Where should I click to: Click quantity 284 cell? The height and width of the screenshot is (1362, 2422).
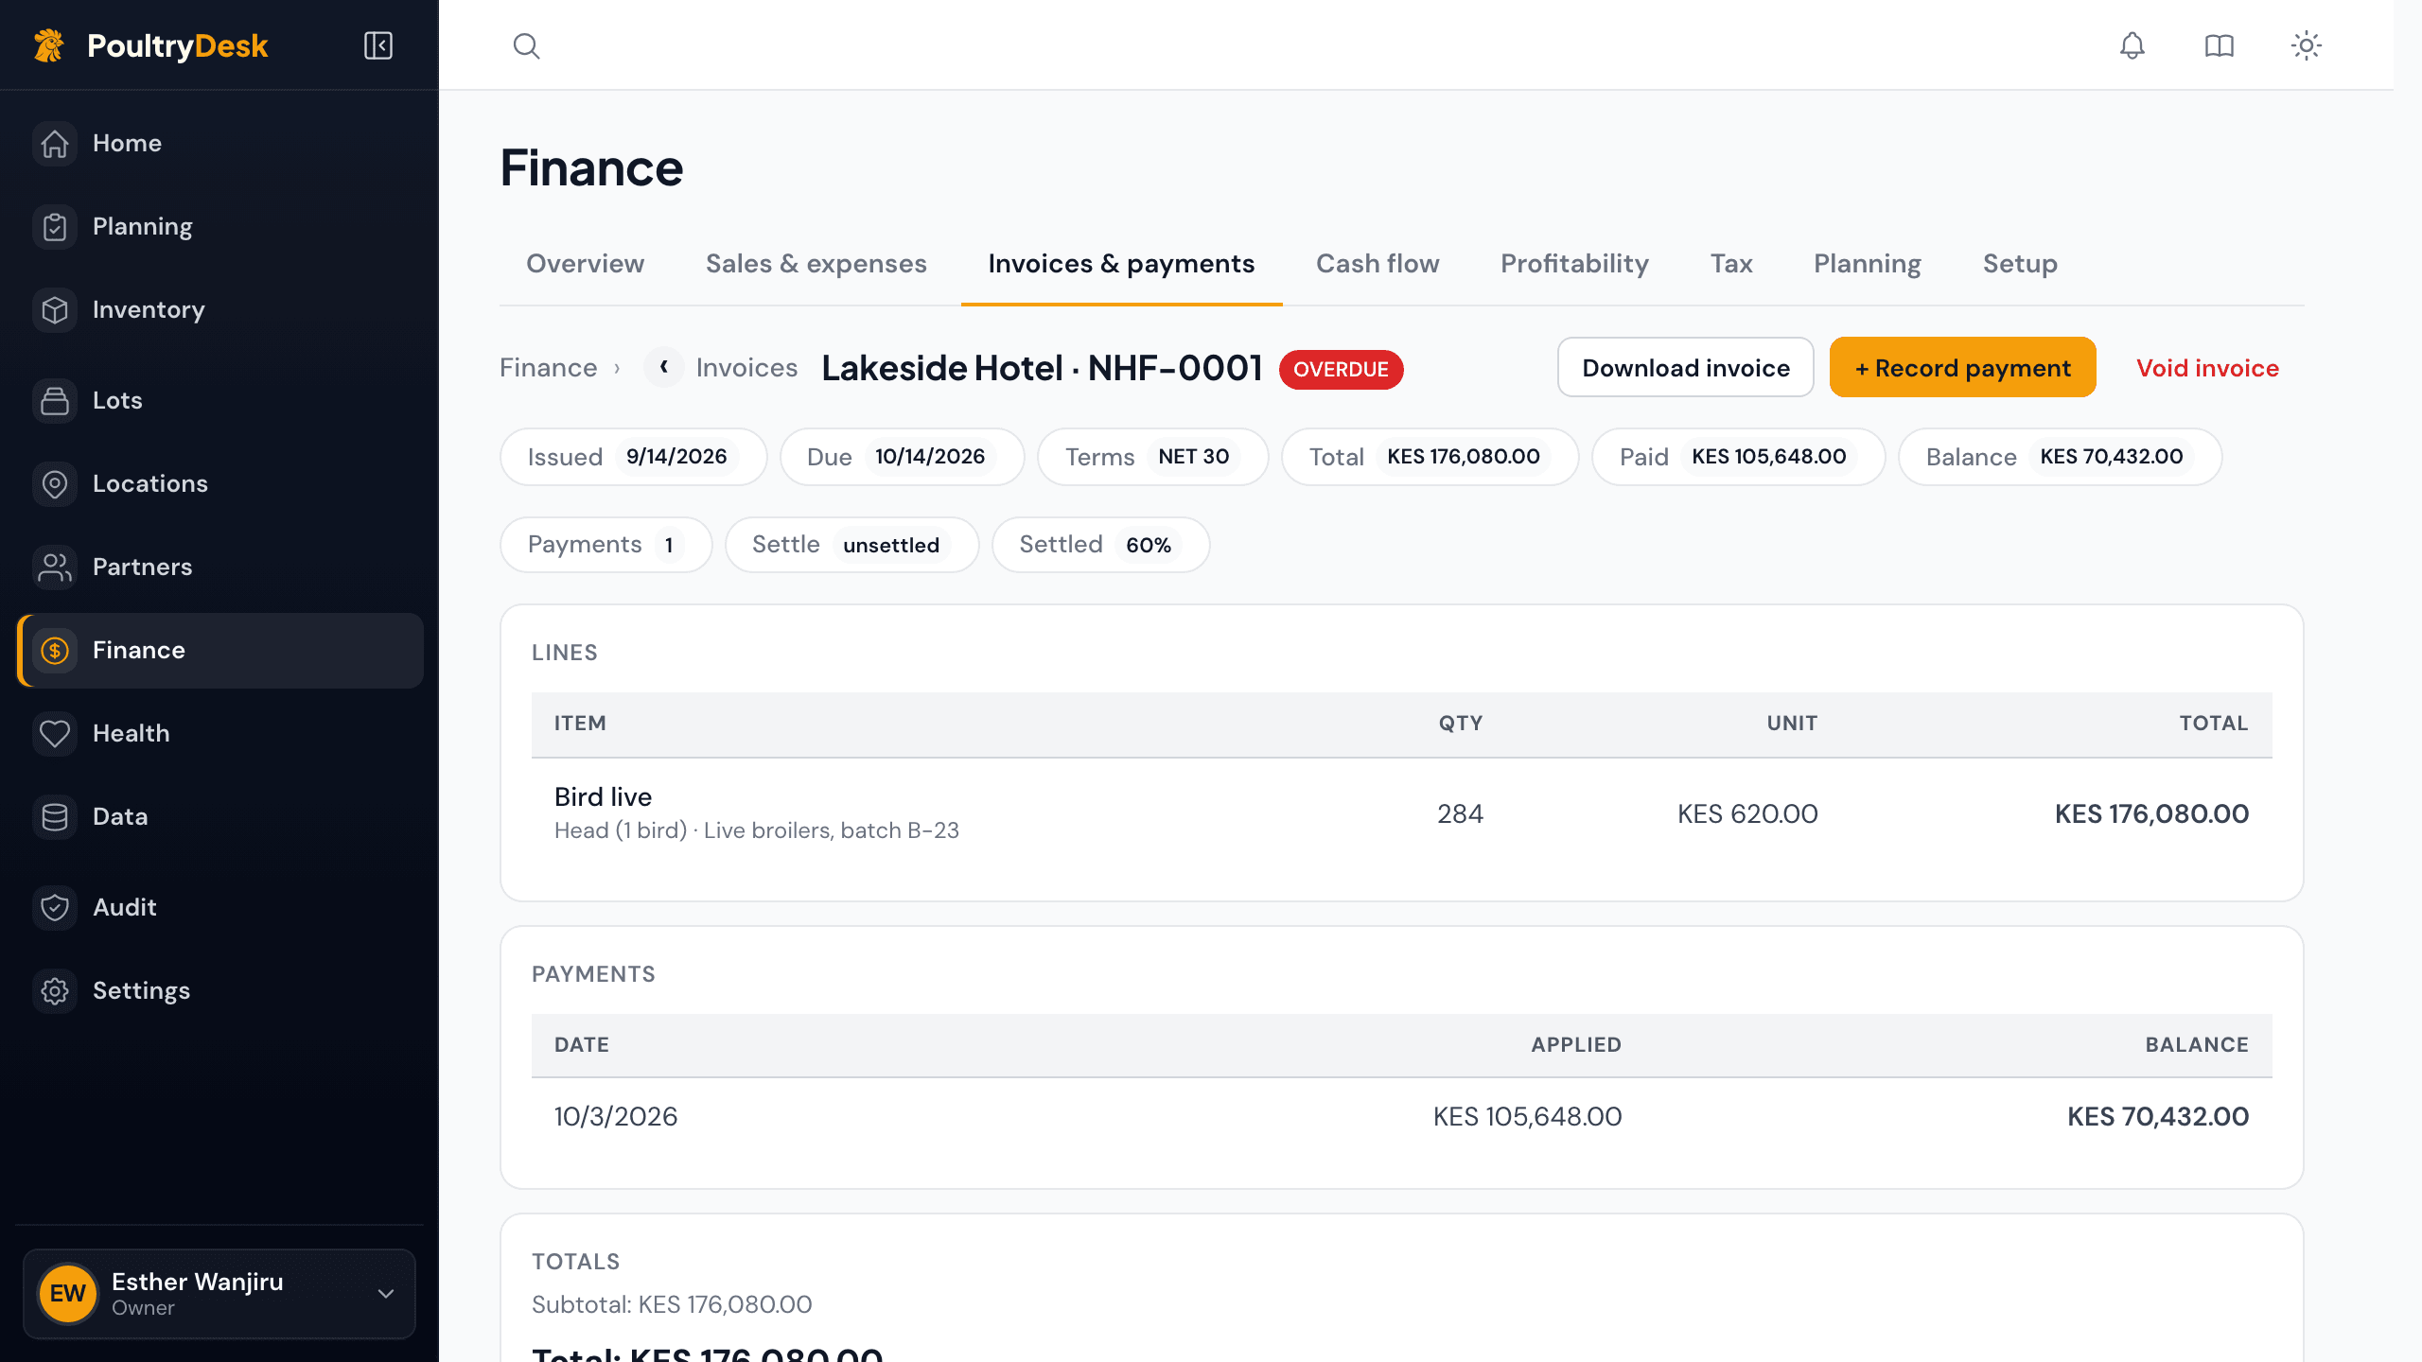click(1460, 813)
